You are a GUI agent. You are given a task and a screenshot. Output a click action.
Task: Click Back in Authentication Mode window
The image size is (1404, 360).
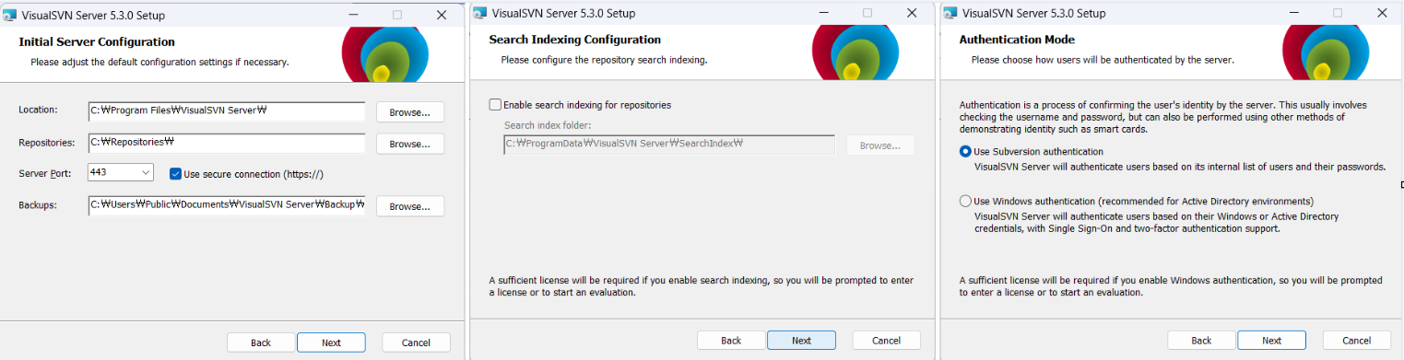point(1201,341)
